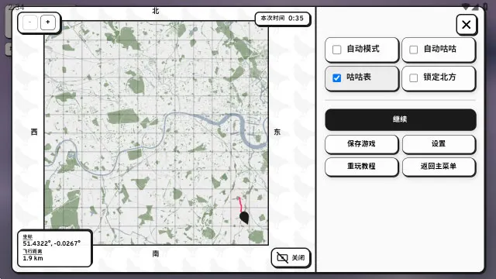Click the 继续 continue button
This screenshot has height=279, width=496.
[401, 119]
